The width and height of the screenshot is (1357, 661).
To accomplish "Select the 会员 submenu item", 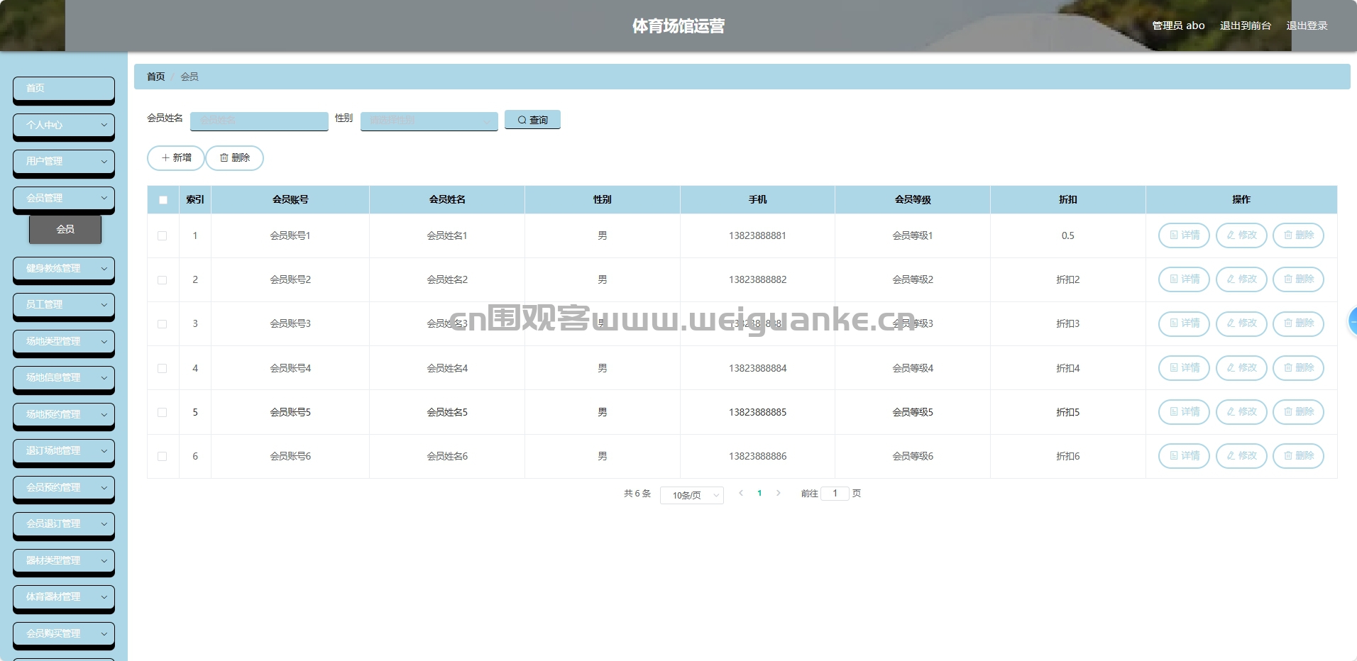I will point(65,229).
